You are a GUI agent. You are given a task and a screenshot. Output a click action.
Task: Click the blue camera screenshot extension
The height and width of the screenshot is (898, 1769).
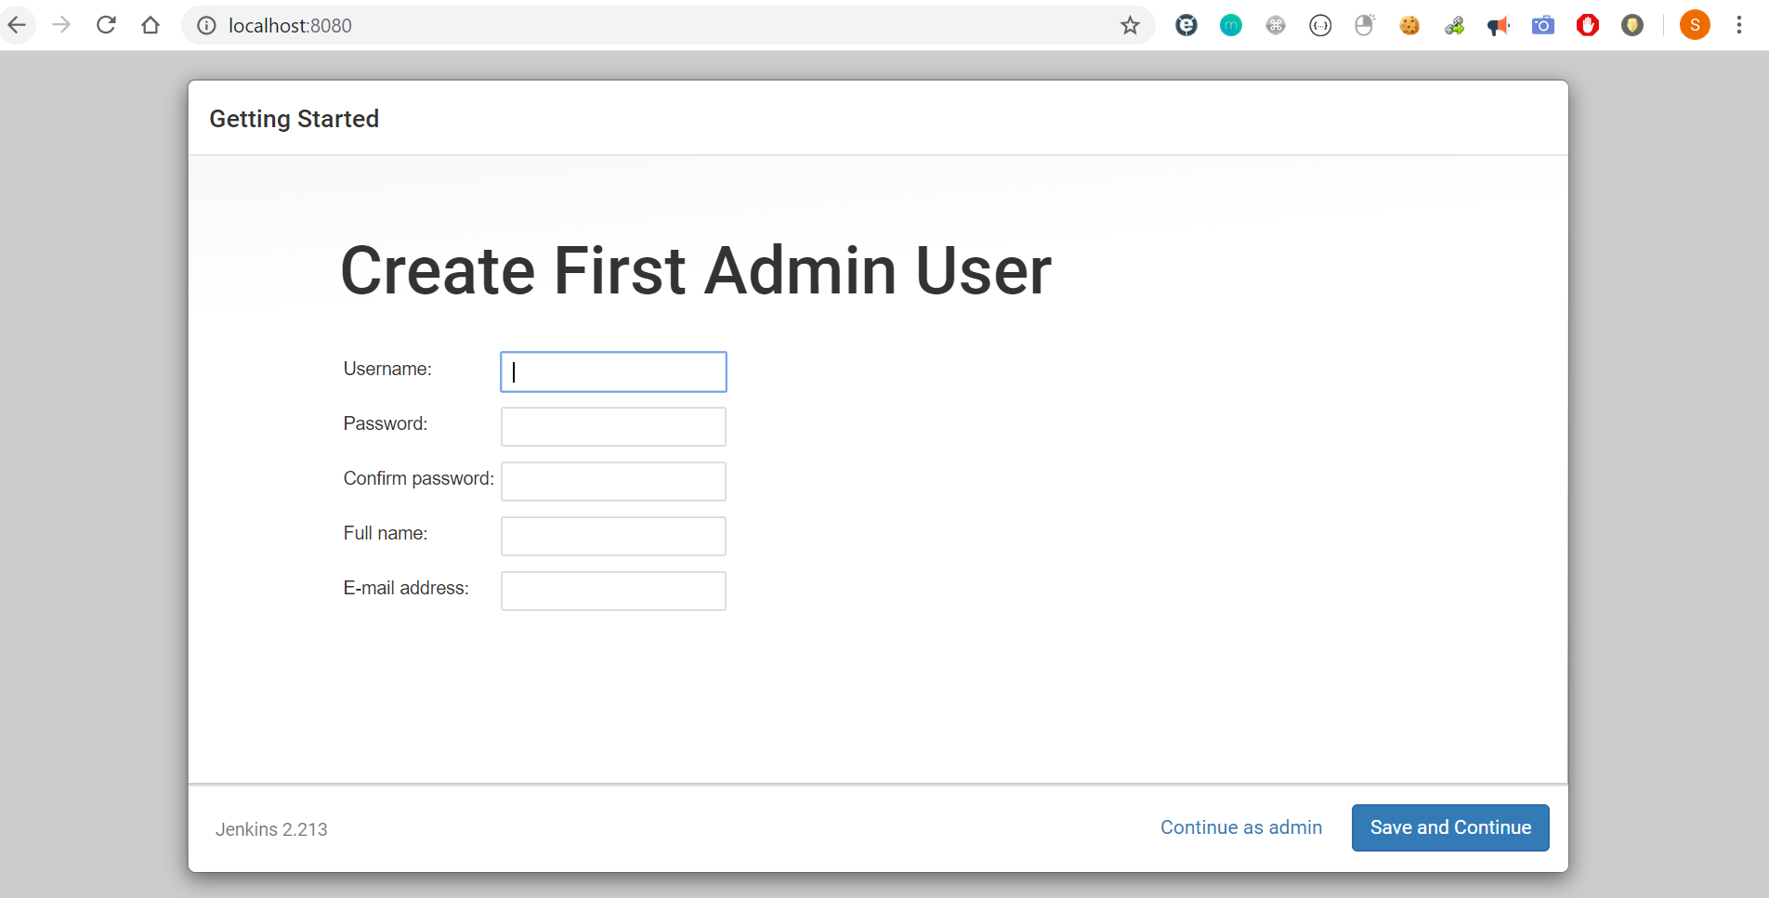[1542, 25]
